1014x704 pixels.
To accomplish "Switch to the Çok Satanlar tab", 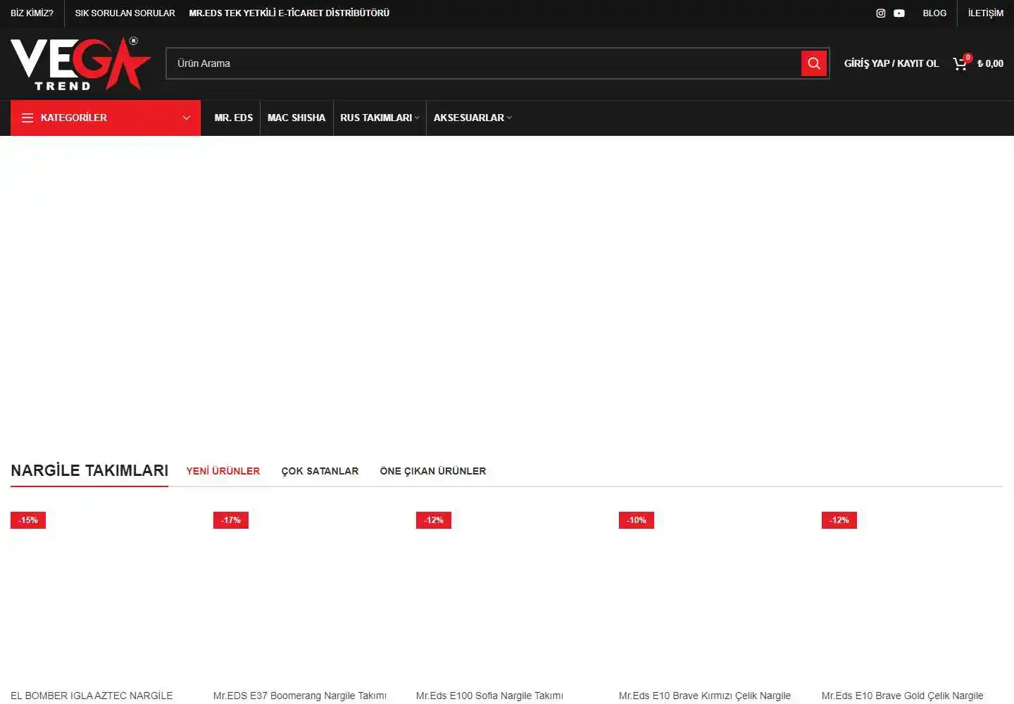I will pos(320,471).
